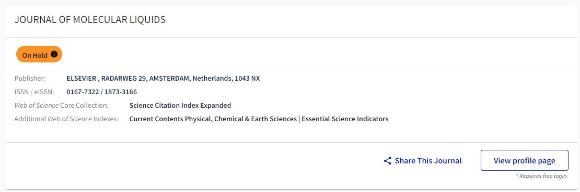
Task: Click Essential Science Indicators index
Action: tap(345, 119)
